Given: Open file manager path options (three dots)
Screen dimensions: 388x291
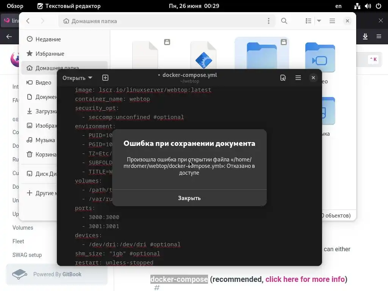Looking at the screenshot, I should tap(269, 21).
